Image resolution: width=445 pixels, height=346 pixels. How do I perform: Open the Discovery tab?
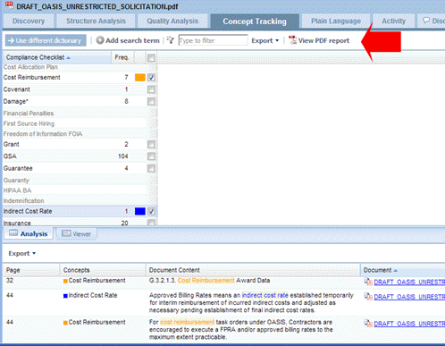click(29, 21)
